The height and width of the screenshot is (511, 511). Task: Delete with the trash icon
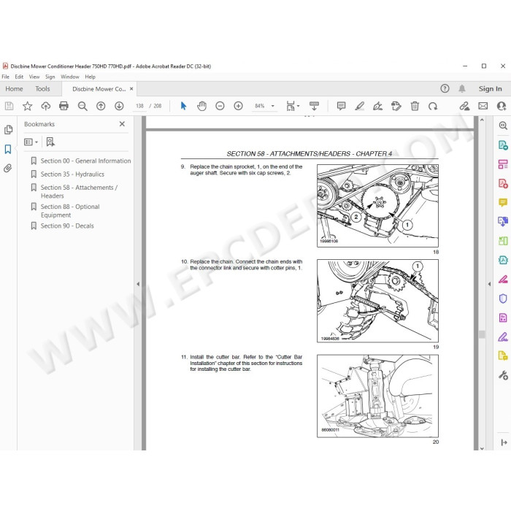[x=415, y=106]
